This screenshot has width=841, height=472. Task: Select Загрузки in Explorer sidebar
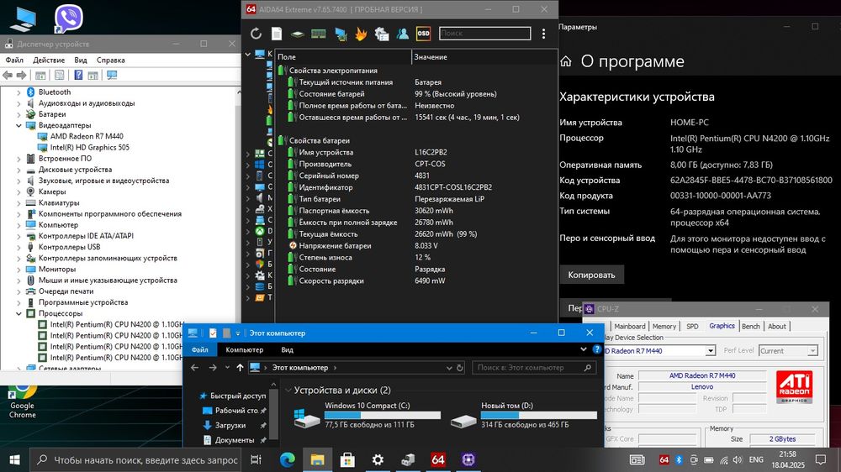pyautogui.click(x=230, y=426)
